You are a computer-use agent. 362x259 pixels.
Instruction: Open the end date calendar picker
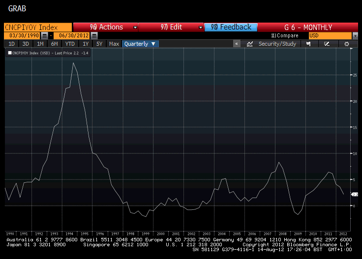94,35
